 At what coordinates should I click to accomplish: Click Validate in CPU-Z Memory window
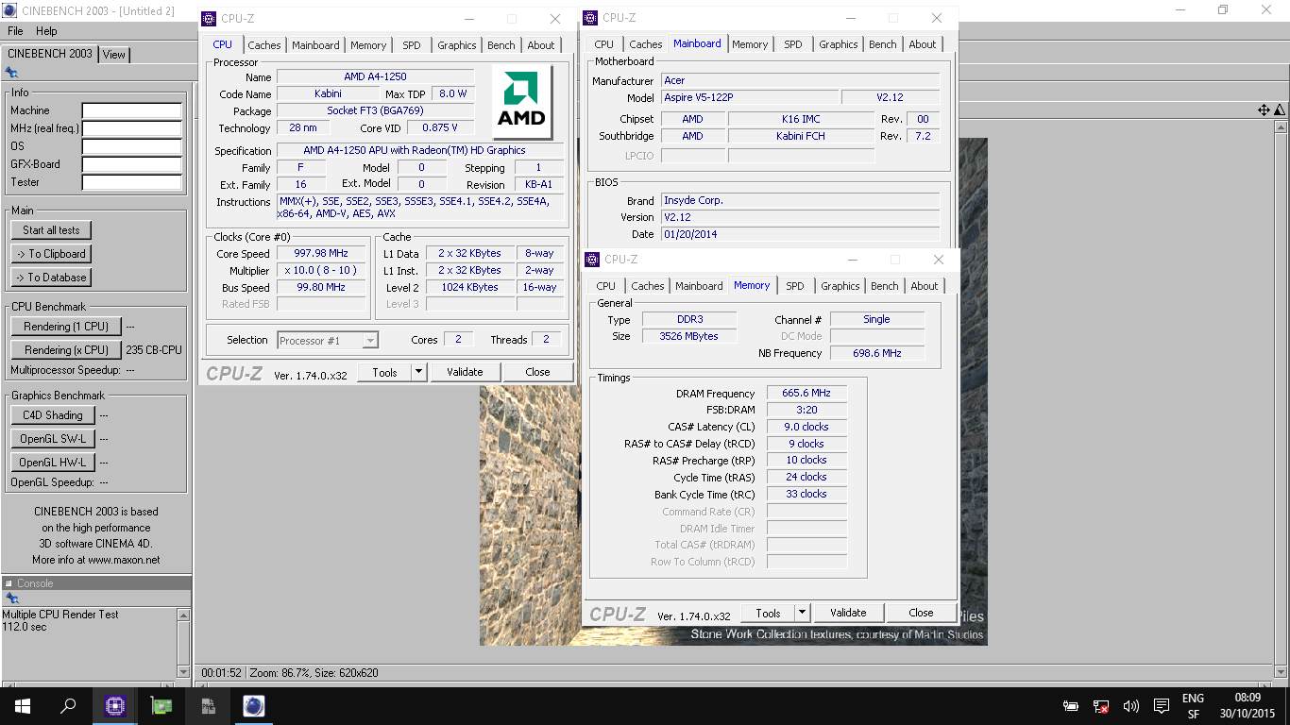point(848,613)
